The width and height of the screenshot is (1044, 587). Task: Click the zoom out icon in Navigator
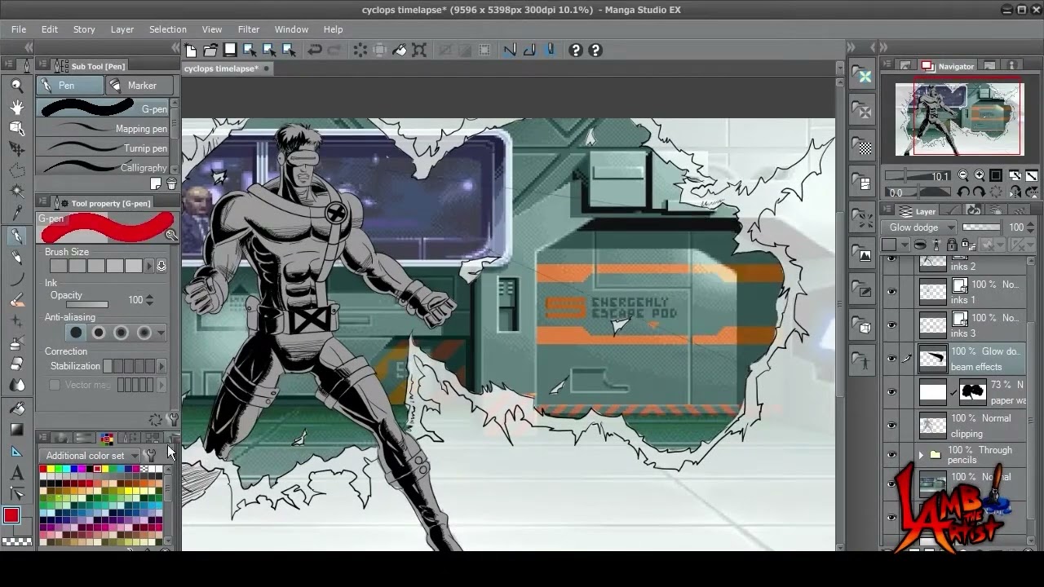(963, 175)
